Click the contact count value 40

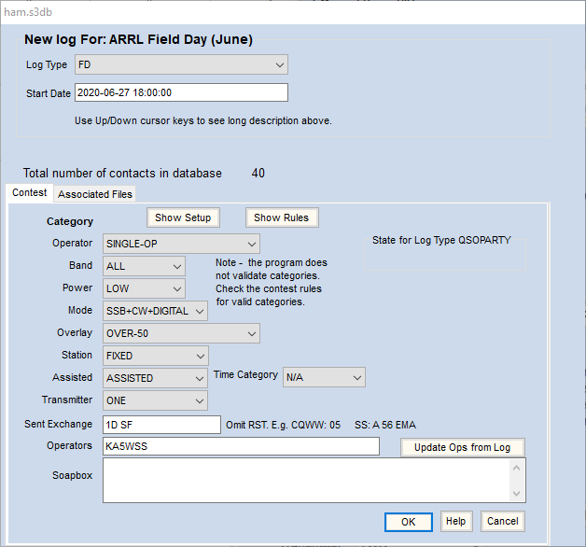pos(258,173)
